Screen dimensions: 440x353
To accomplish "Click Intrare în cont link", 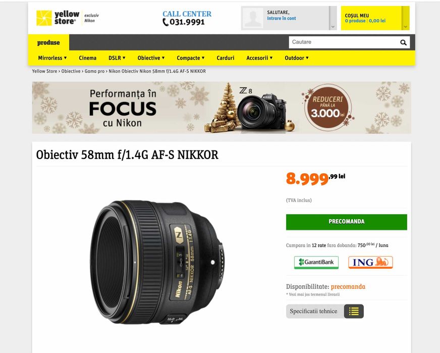I will 281,18.
